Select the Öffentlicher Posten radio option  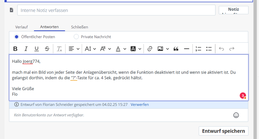tap(17, 37)
